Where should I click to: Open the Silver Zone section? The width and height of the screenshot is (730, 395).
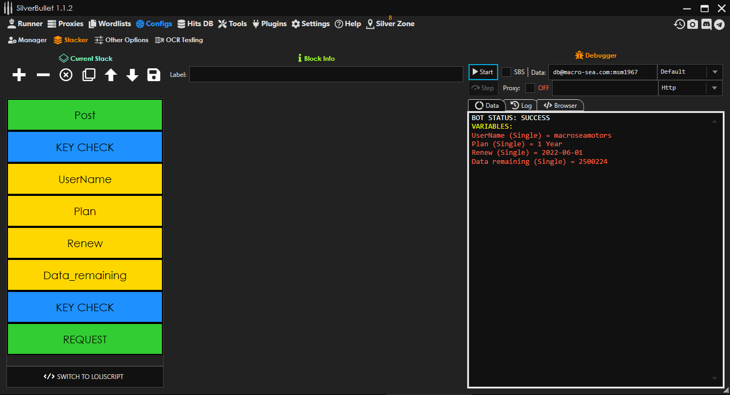pyautogui.click(x=390, y=23)
